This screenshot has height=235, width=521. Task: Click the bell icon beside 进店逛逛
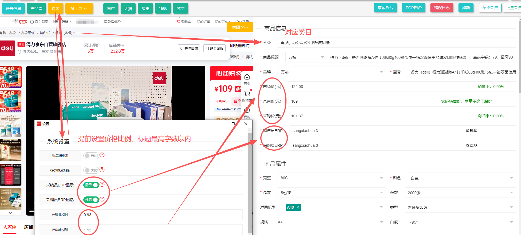click(19, 52)
